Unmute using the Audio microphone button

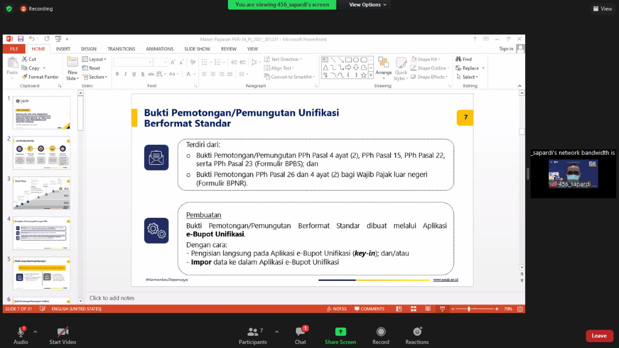coord(21,332)
